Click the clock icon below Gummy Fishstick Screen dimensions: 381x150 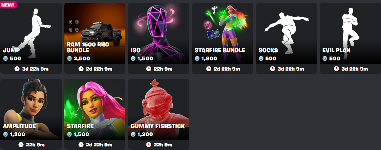point(148,145)
